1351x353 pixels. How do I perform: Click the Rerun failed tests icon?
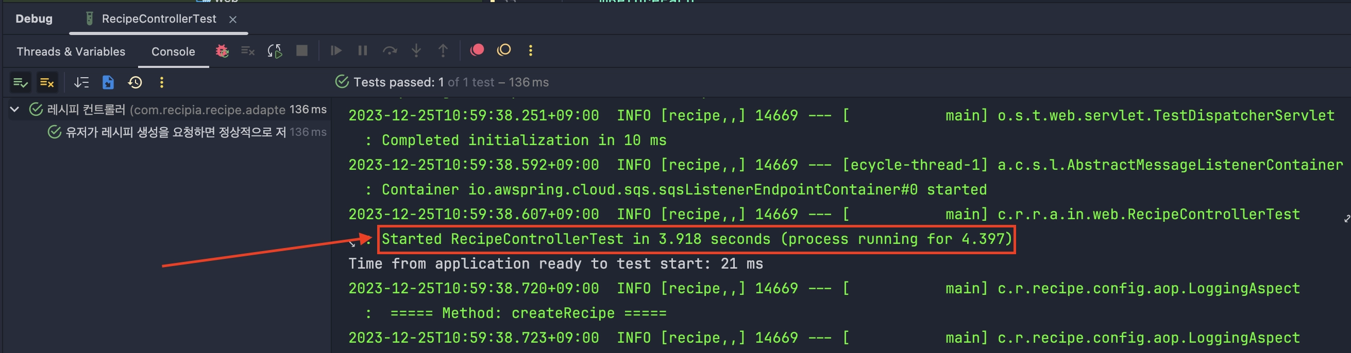247,51
